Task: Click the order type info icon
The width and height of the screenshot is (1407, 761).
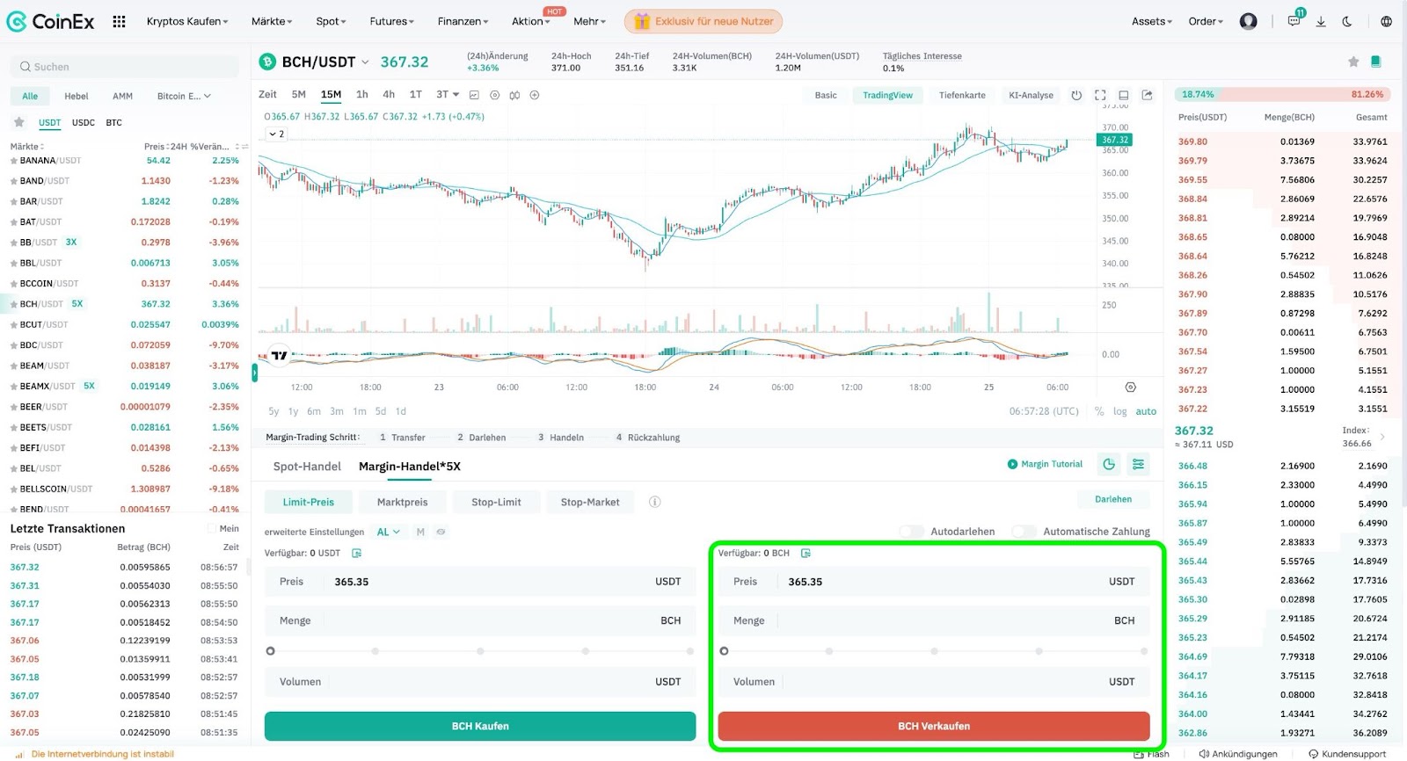Action: (654, 502)
